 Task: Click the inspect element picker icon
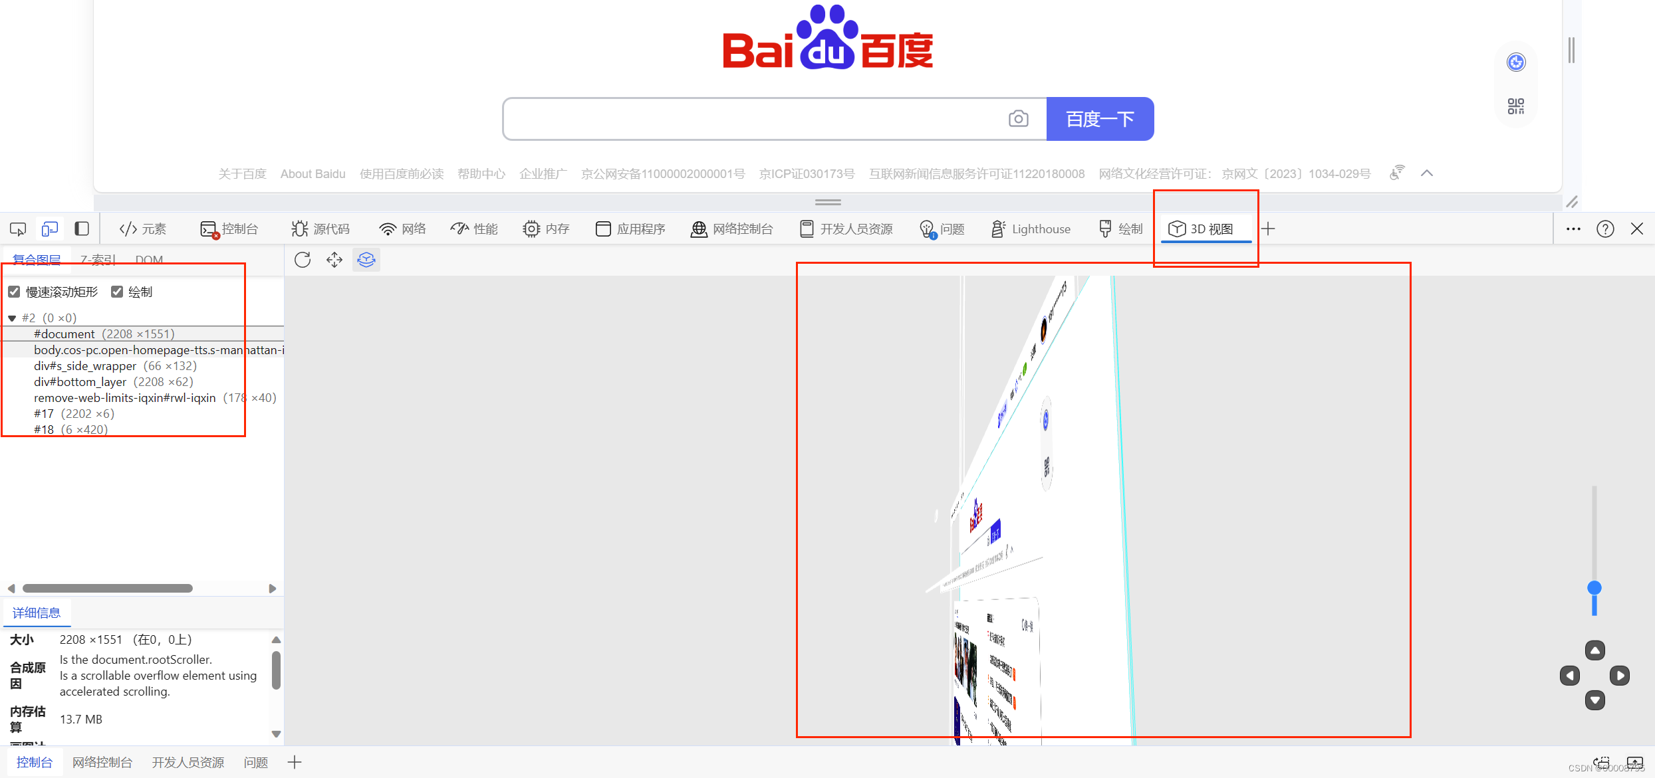[18, 229]
